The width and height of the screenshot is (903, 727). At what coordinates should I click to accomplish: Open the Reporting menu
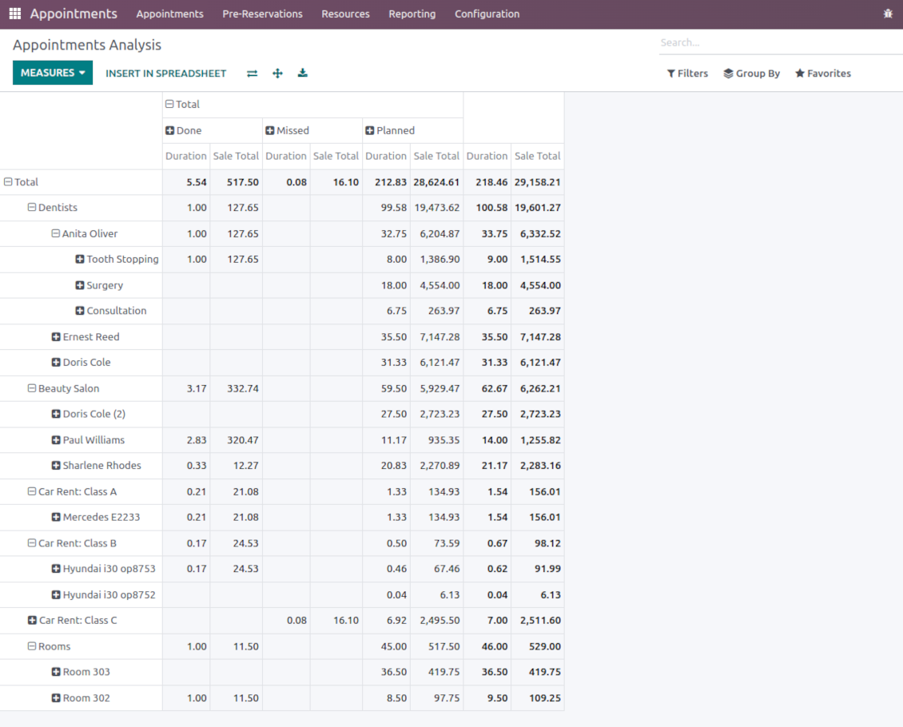412,14
